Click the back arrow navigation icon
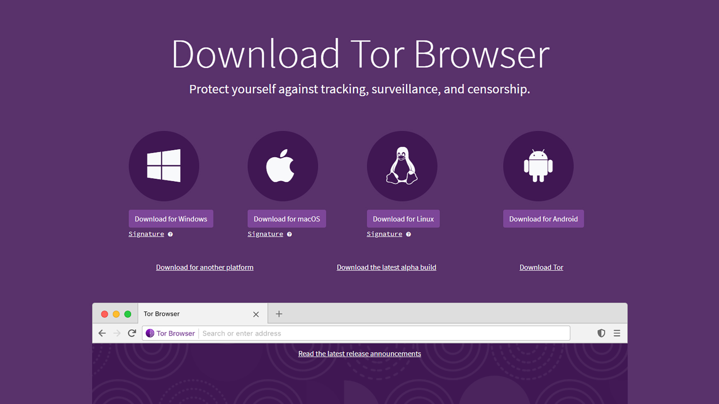This screenshot has height=404, width=719. 102,333
